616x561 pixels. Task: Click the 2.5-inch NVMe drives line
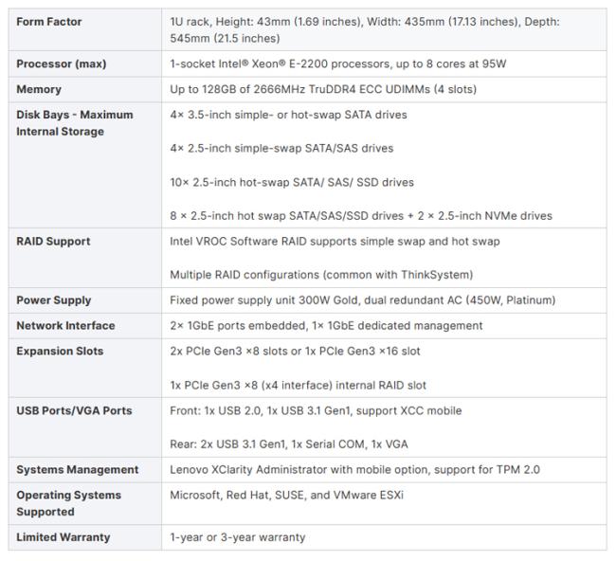(x=360, y=215)
